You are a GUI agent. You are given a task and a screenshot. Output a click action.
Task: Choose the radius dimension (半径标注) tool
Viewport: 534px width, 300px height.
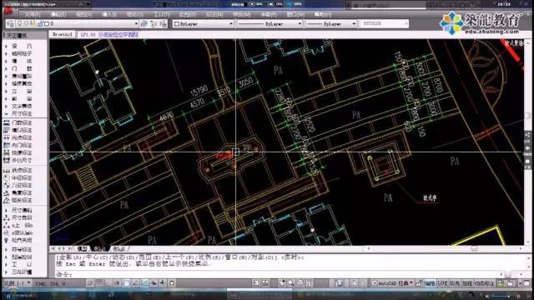pos(18,177)
